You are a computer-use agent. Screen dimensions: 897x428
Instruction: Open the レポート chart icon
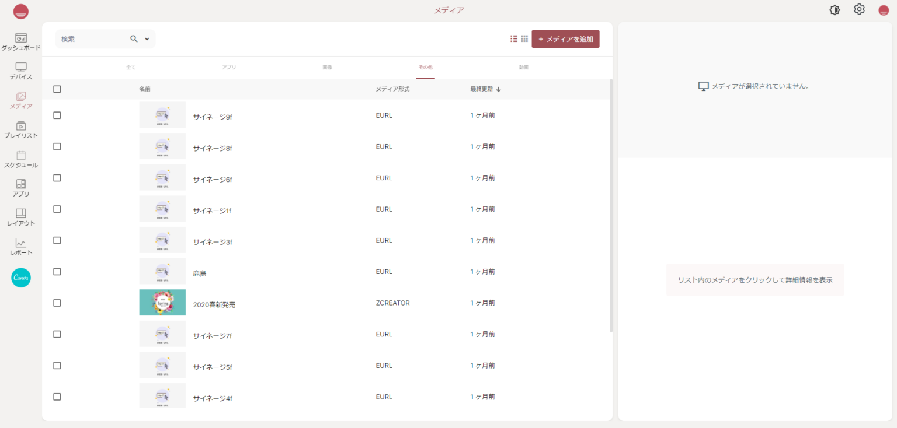click(x=21, y=243)
